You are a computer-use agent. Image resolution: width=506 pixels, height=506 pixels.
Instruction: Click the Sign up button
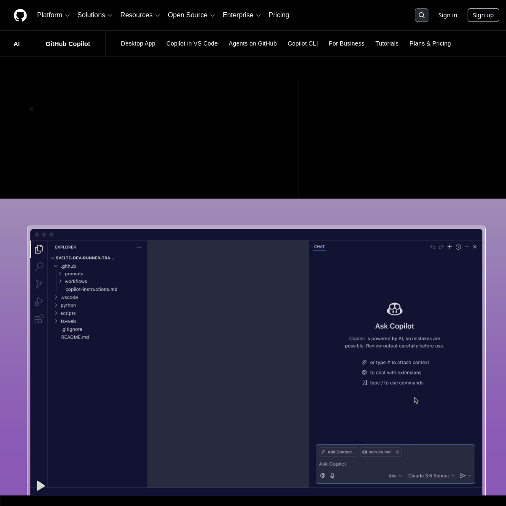pos(483,15)
